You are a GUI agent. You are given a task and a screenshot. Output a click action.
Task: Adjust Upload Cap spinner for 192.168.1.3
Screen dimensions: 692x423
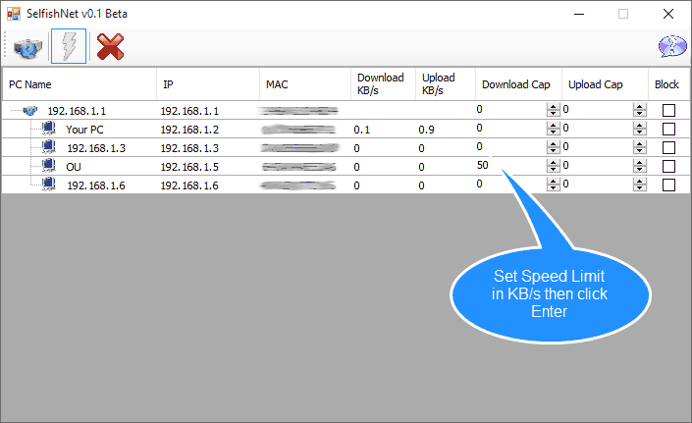[x=639, y=147]
